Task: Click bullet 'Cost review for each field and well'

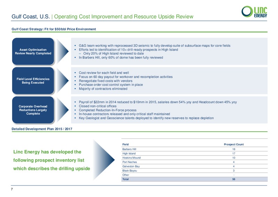Action: click(x=104, y=73)
